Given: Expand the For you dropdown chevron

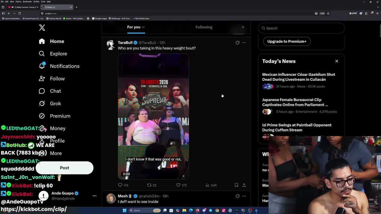Looking at the screenshot, I should pyautogui.click(x=143, y=27).
